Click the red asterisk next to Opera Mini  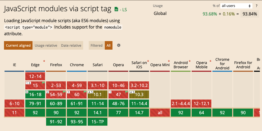click(169, 61)
